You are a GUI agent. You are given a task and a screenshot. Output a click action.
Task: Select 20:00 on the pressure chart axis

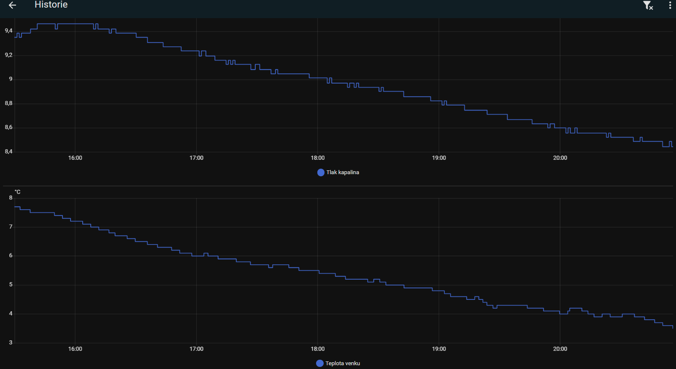click(560, 158)
